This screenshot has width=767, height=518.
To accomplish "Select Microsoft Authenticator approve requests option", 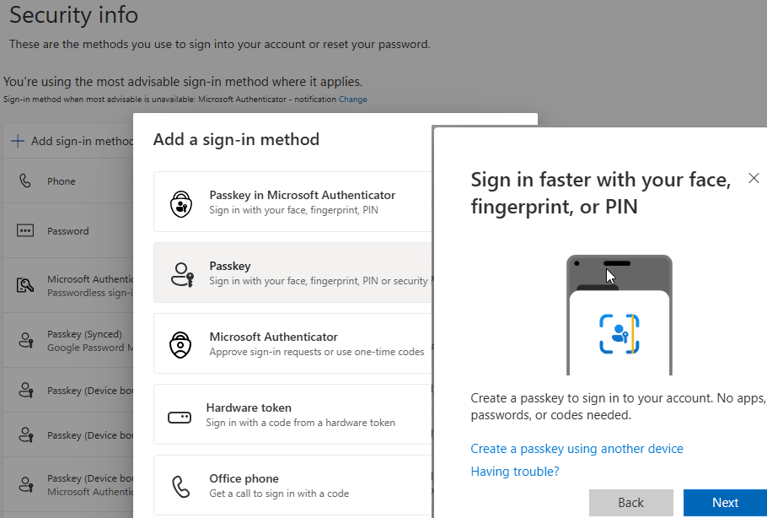I will [292, 343].
